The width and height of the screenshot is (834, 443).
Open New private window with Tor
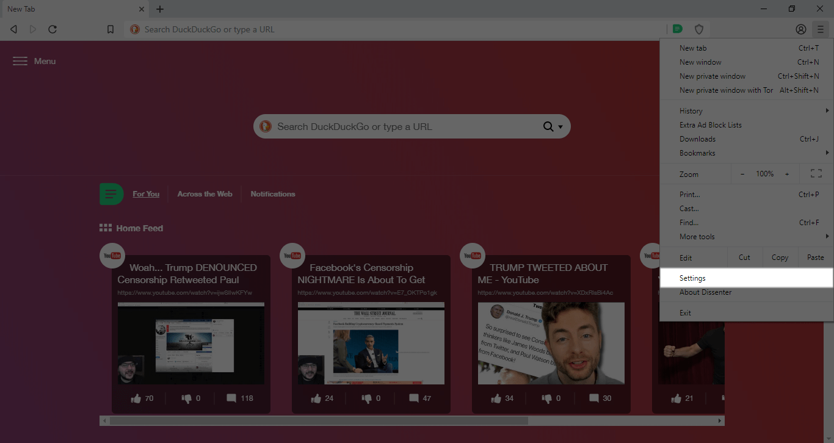coord(747,90)
